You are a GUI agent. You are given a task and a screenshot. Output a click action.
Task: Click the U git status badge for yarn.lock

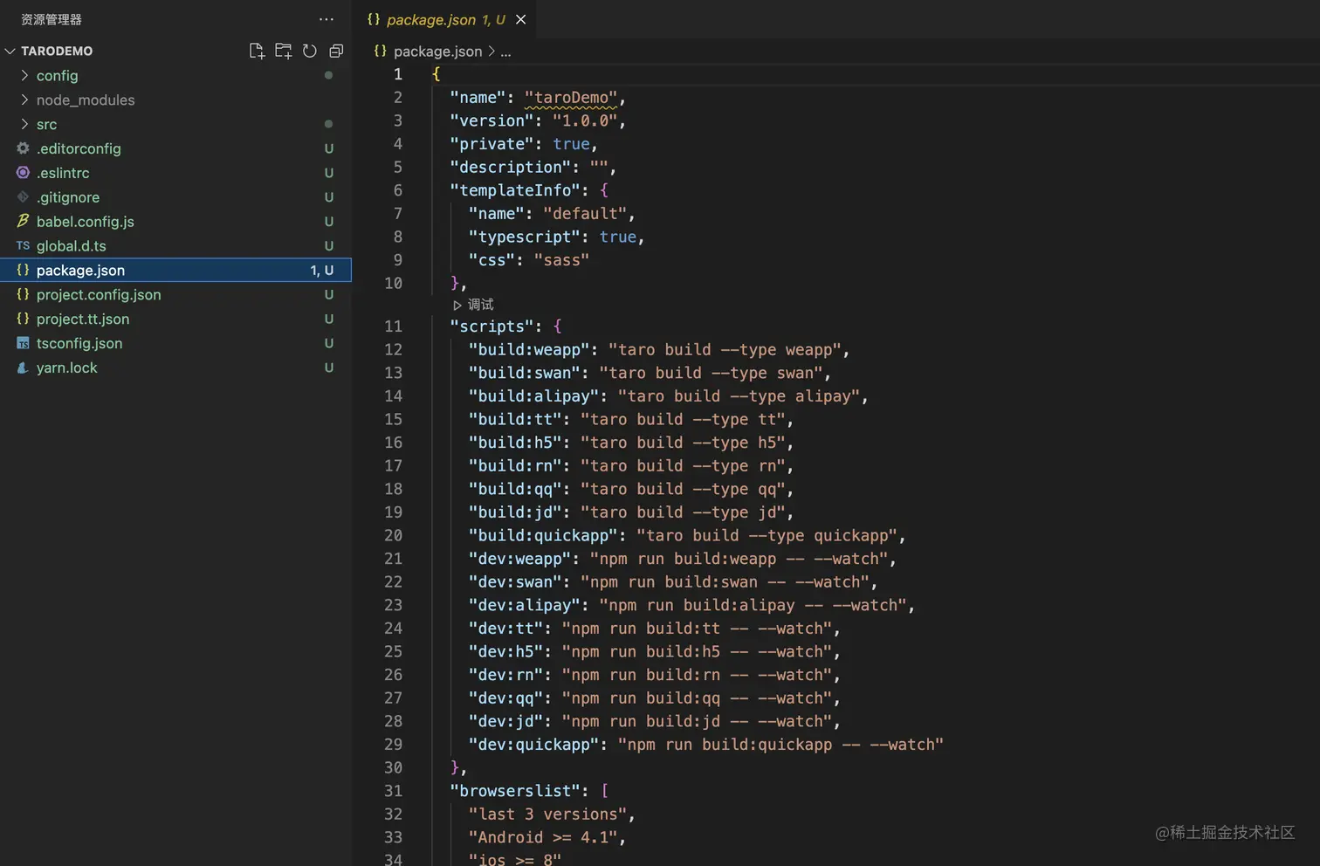click(x=329, y=368)
